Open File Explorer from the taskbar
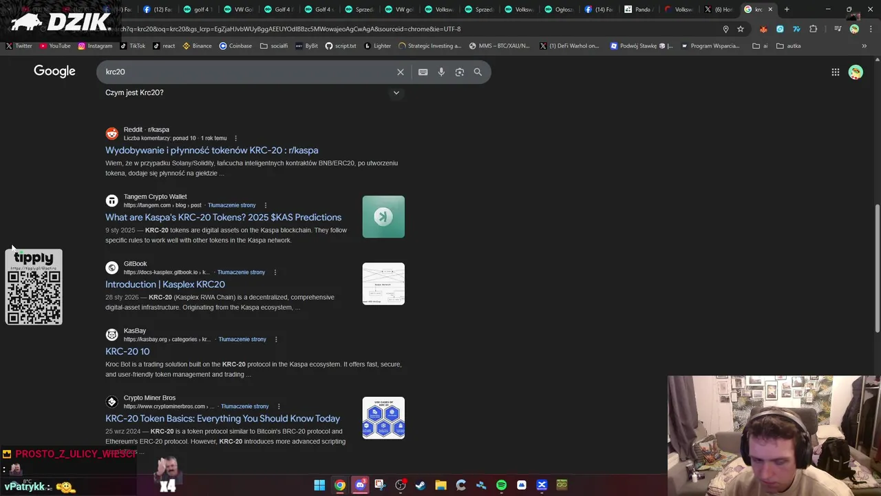Viewport: 881px width, 496px height. coord(440,485)
